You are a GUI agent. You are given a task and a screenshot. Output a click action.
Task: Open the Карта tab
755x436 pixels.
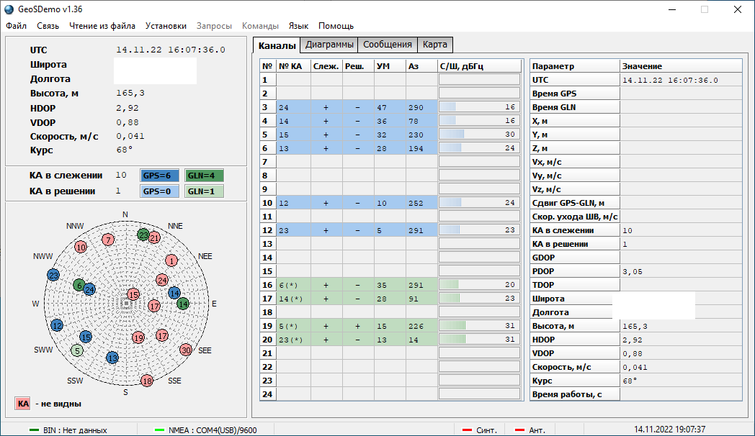[435, 45]
